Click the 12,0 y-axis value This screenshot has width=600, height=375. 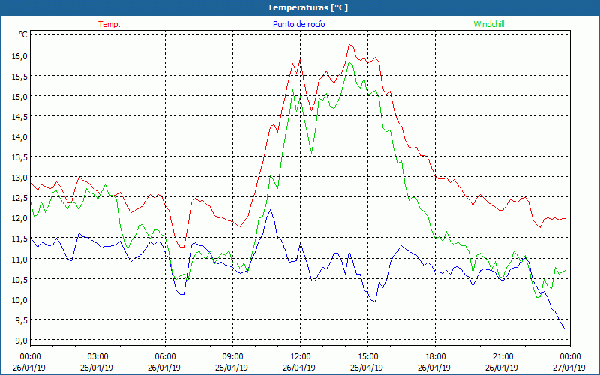coord(21,217)
